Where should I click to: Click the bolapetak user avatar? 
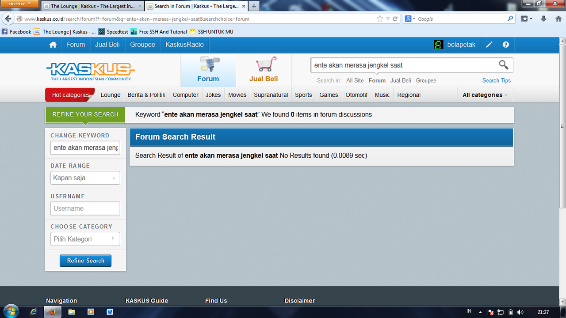[439, 45]
